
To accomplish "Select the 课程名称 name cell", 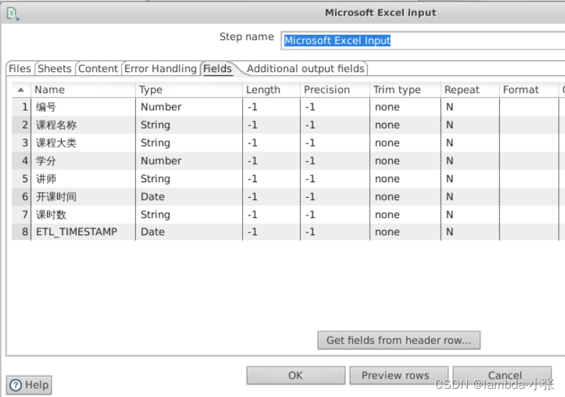I will tap(83, 125).
